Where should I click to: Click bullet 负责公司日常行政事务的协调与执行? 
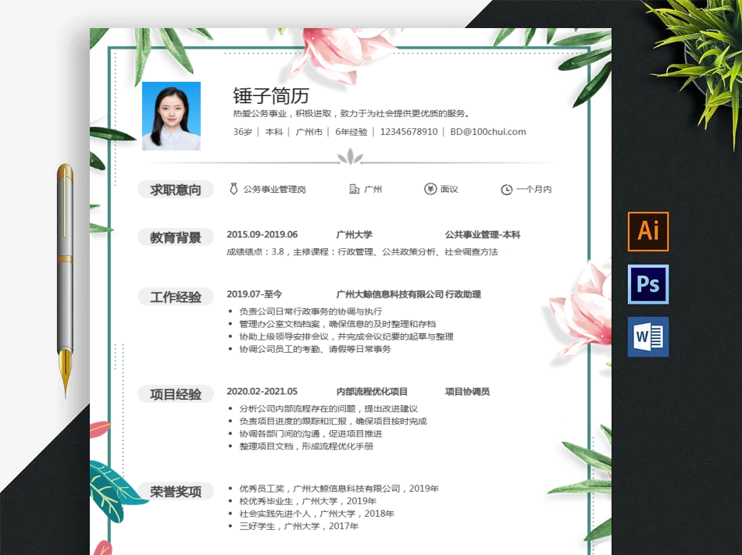(310, 311)
